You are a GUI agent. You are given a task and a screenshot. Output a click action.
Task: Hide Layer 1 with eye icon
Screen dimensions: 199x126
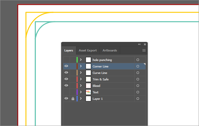(66, 98)
